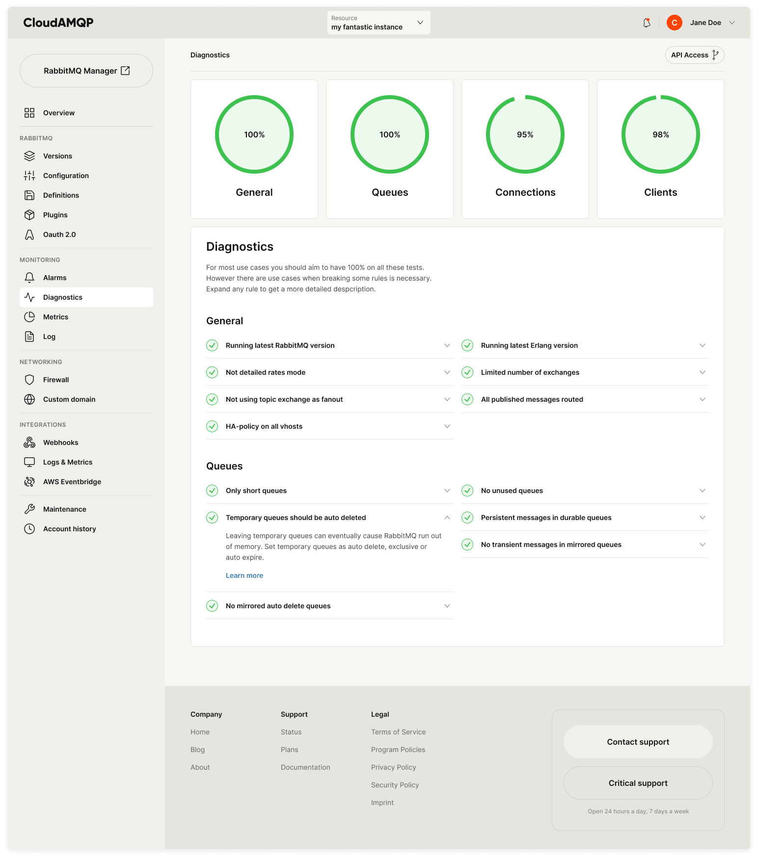This screenshot has width=758, height=858.
Task: Expand the Running latest Erlang version rule
Action: (703, 345)
